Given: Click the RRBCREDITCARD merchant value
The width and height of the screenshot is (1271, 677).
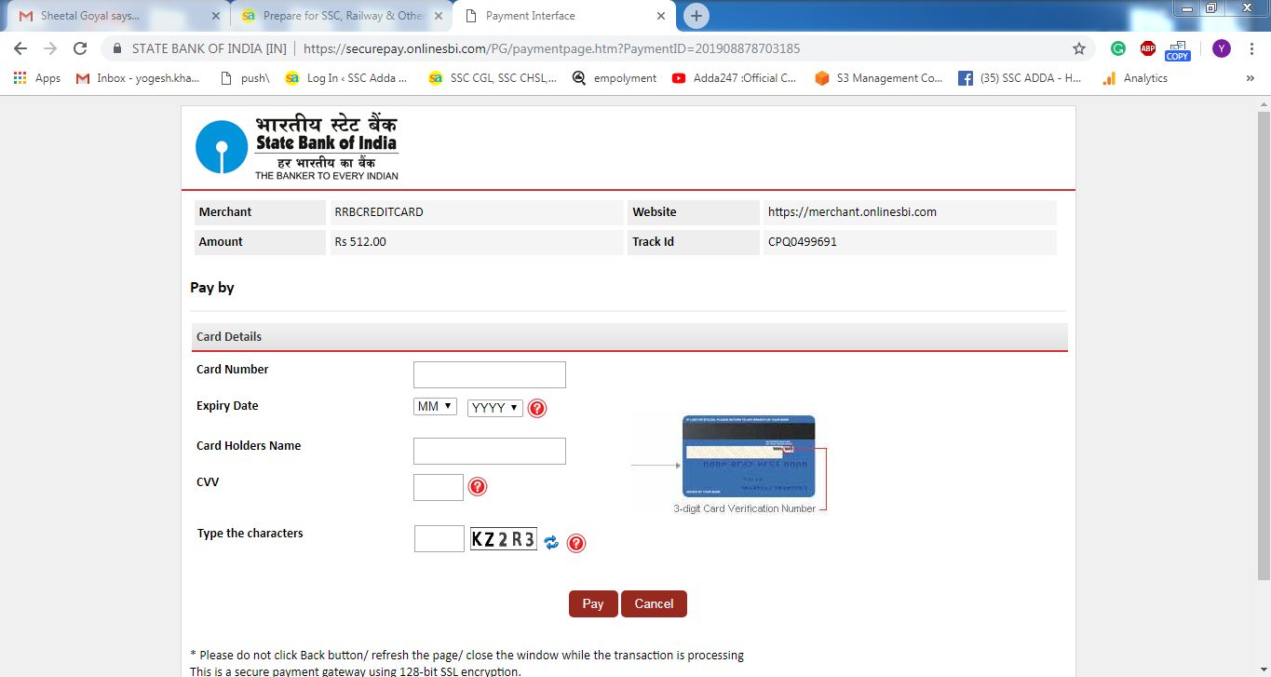Looking at the screenshot, I should [379, 211].
